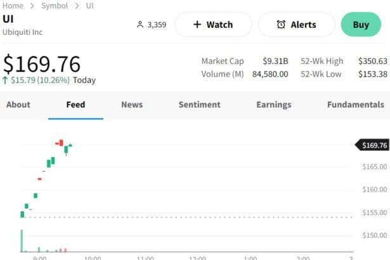
Task: Navigate to Home breadcrumb link
Action: [x=13, y=6]
